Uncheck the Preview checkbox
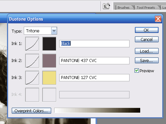 click(137, 71)
